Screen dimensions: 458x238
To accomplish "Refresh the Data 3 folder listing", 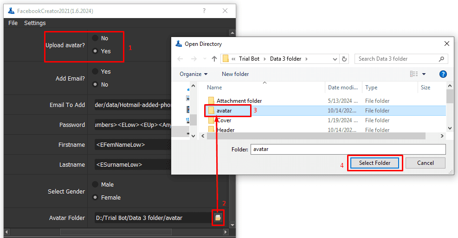I will click(344, 59).
